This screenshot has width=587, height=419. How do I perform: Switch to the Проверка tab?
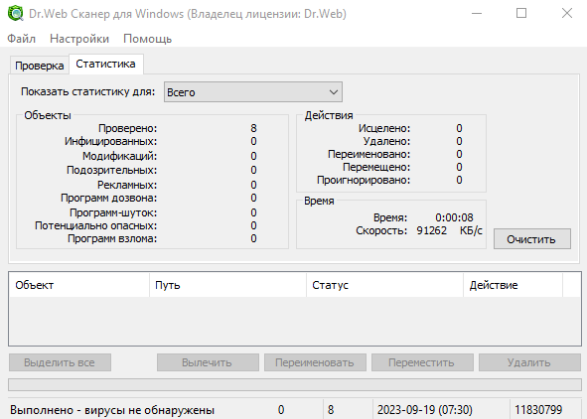[40, 66]
